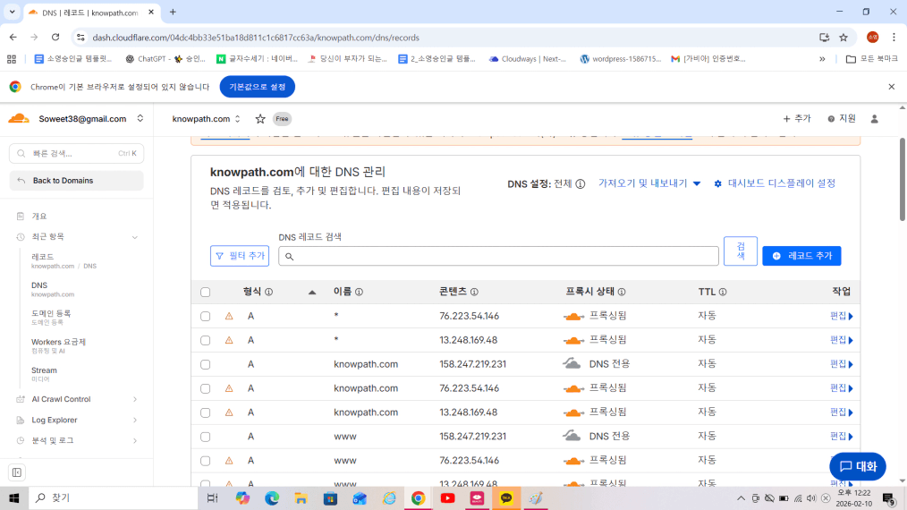The image size is (907, 510).
Task: Click the browser bookmark star icon
Action: pos(843,38)
